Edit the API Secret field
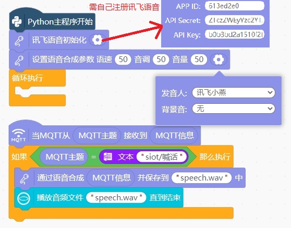 tap(235, 20)
